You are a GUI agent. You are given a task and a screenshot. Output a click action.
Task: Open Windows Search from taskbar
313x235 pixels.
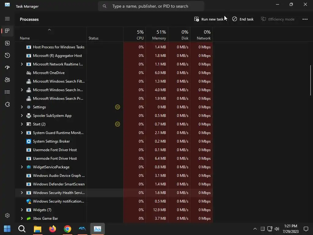pyautogui.click(x=22, y=229)
